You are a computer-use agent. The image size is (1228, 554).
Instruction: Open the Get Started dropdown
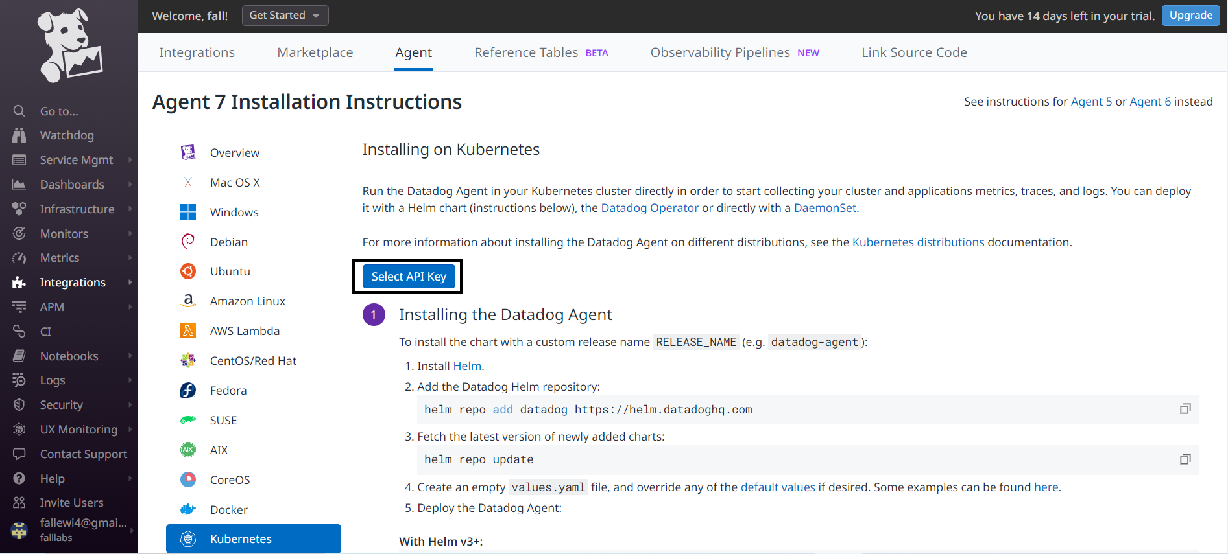285,16
